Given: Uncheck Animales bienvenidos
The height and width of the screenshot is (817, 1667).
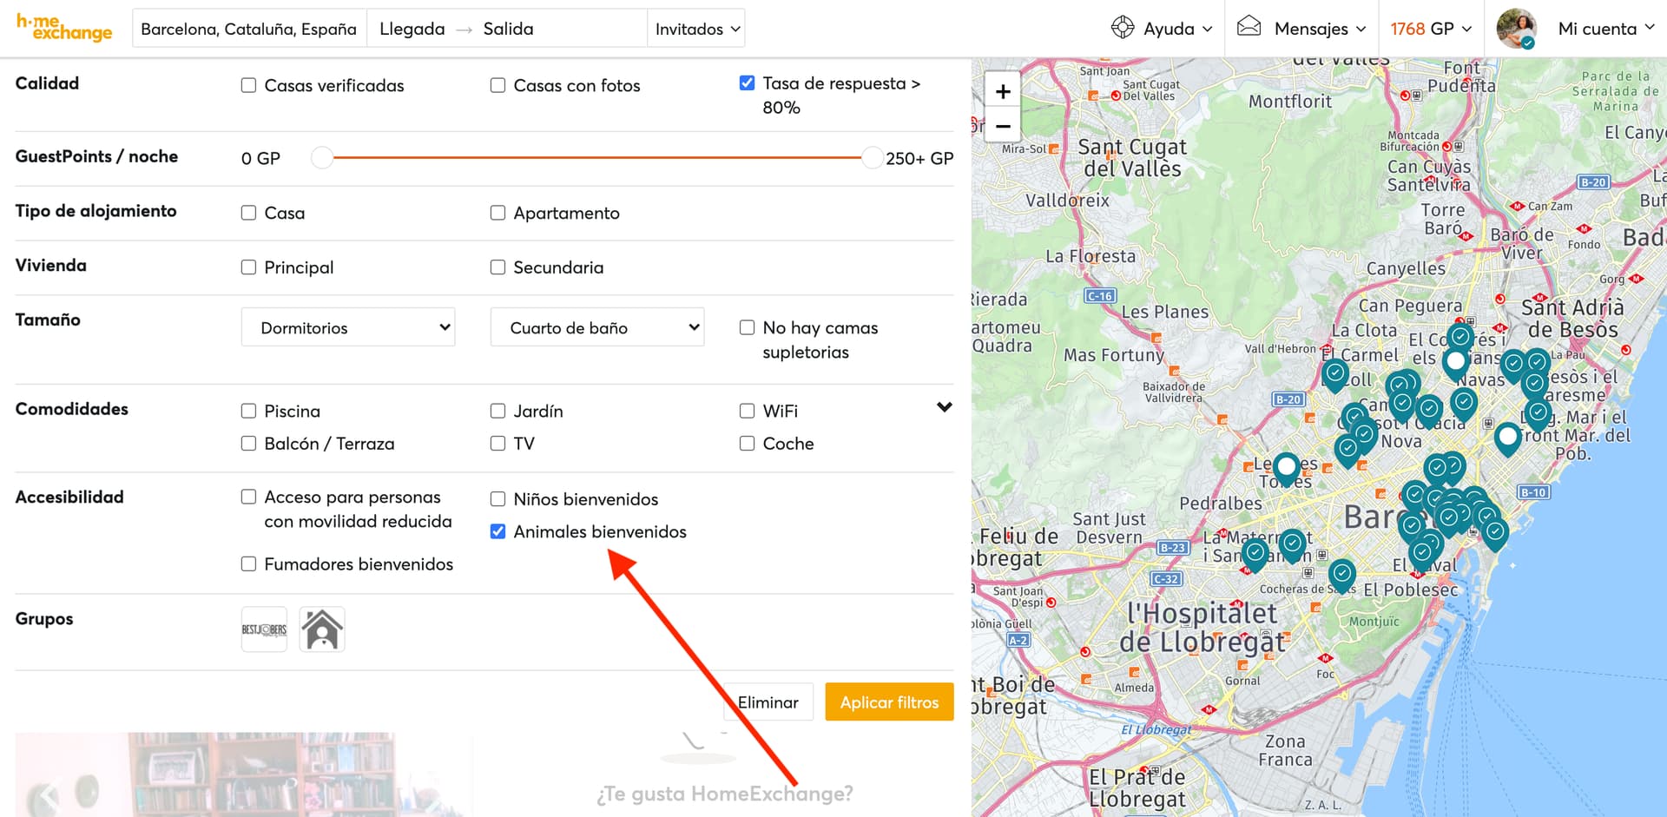Looking at the screenshot, I should [x=498, y=531].
